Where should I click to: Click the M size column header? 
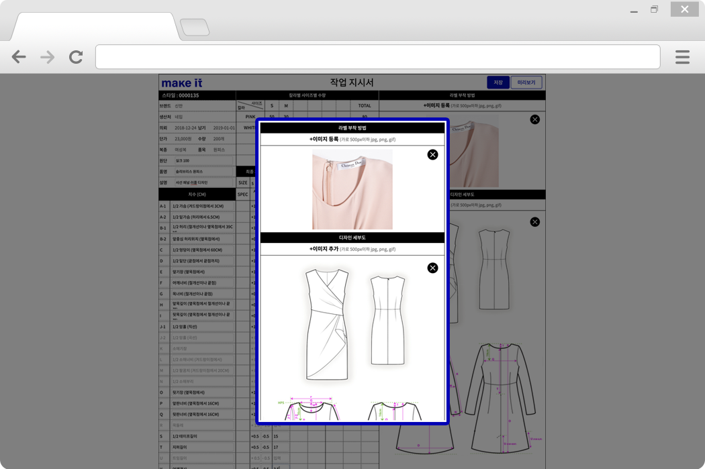point(286,106)
